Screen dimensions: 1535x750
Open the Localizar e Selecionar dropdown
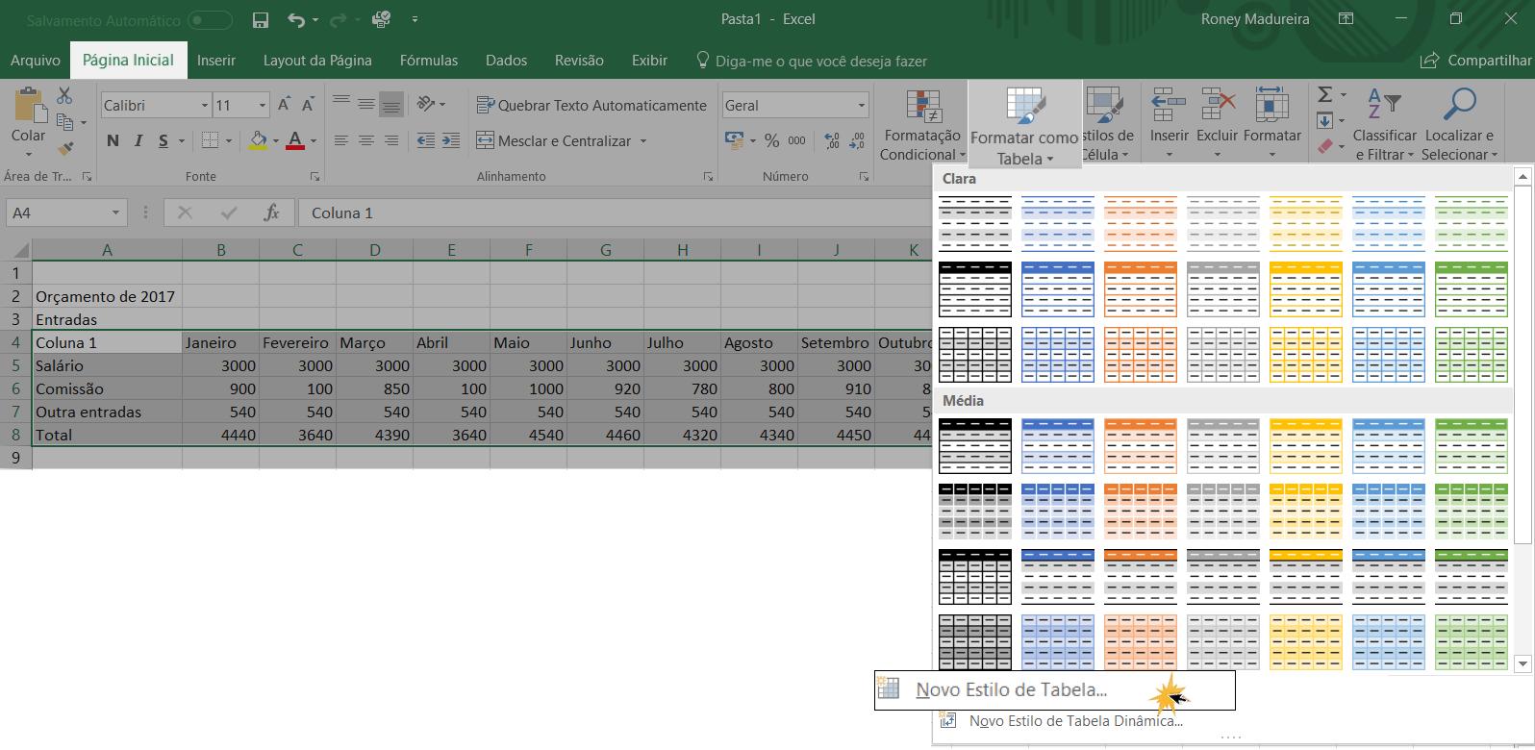(x=1459, y=125)
